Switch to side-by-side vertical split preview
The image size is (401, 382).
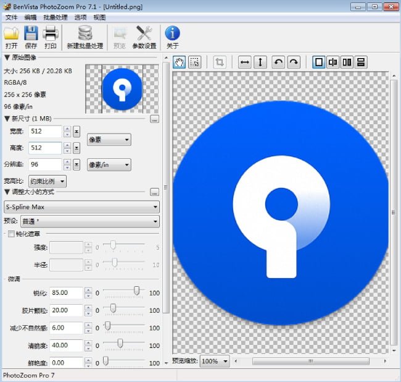tap(347, 62)
